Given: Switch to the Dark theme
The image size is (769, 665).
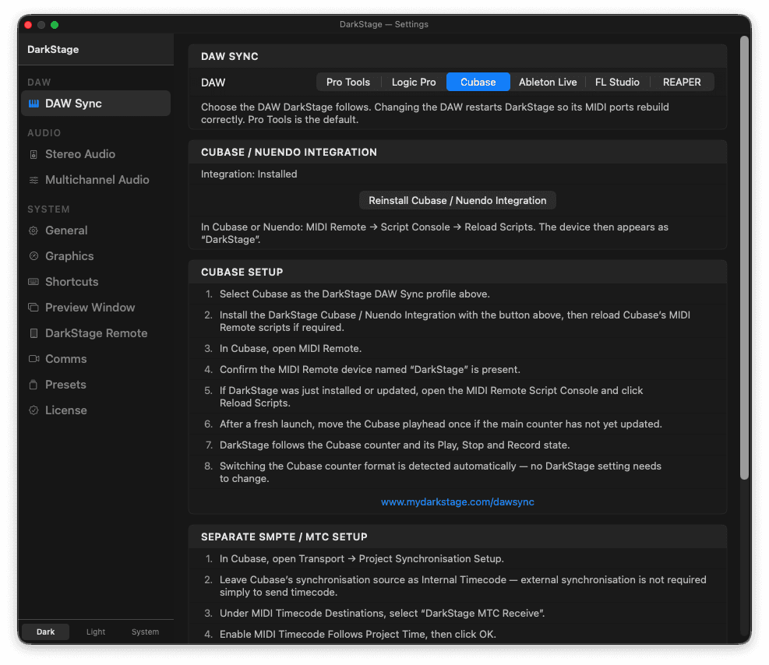Looking at the screenshot, I should click(x=46, y=632).
